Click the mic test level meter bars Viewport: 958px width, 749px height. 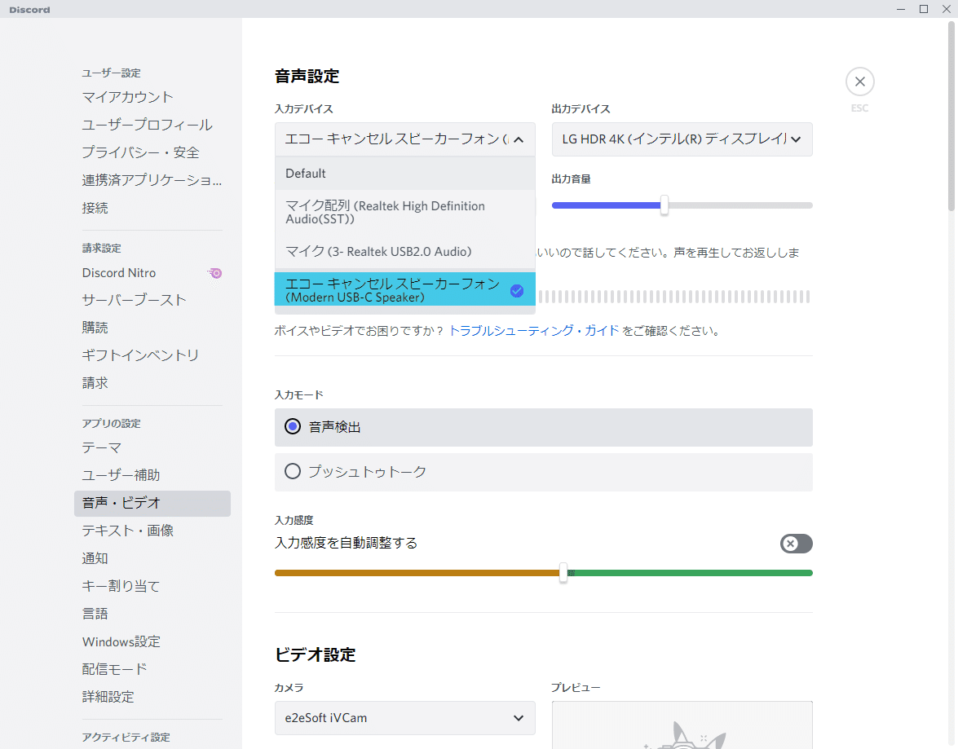coord(674,297)
